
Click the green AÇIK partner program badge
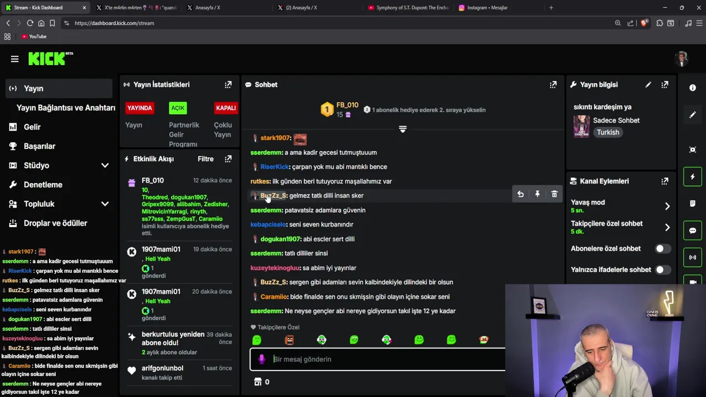click(178, 108)
